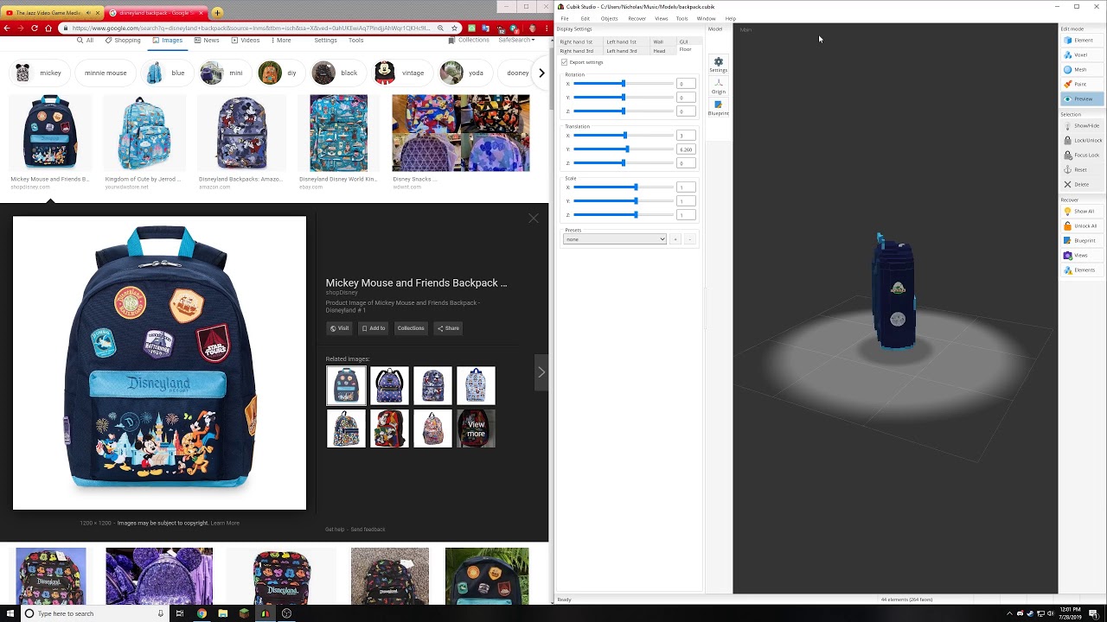Image resolution: width=1107 pixels, height=622 pixels.
Task: Open the Model Settings gear
Action: 719,65
